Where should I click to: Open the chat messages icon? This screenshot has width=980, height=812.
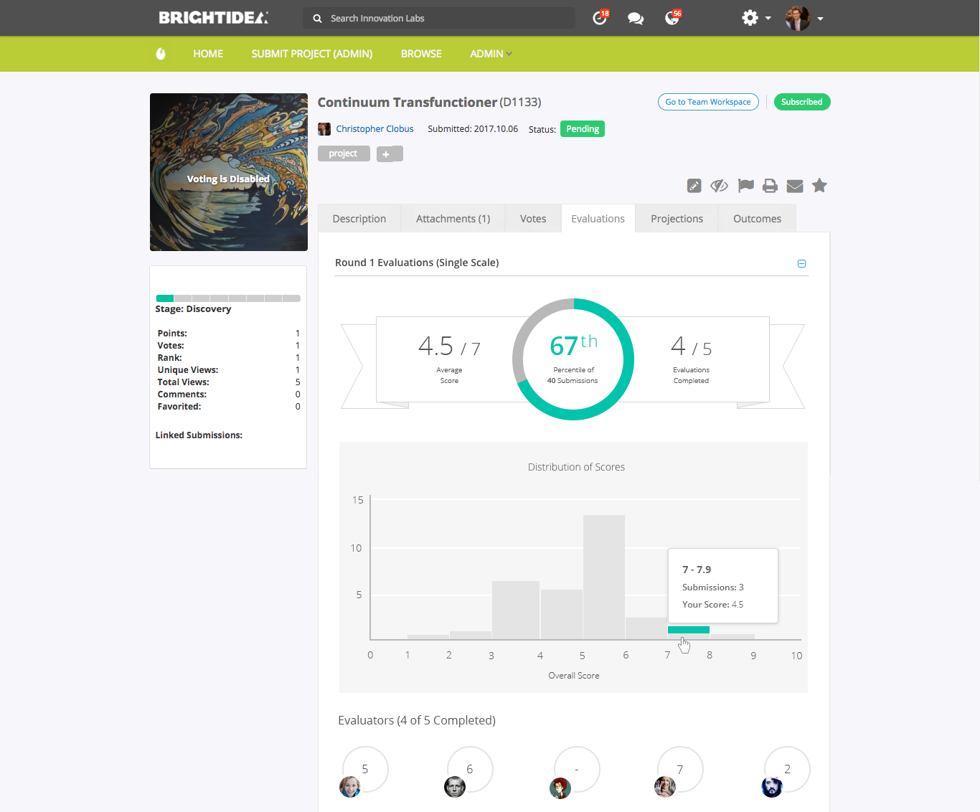(636, 19)
